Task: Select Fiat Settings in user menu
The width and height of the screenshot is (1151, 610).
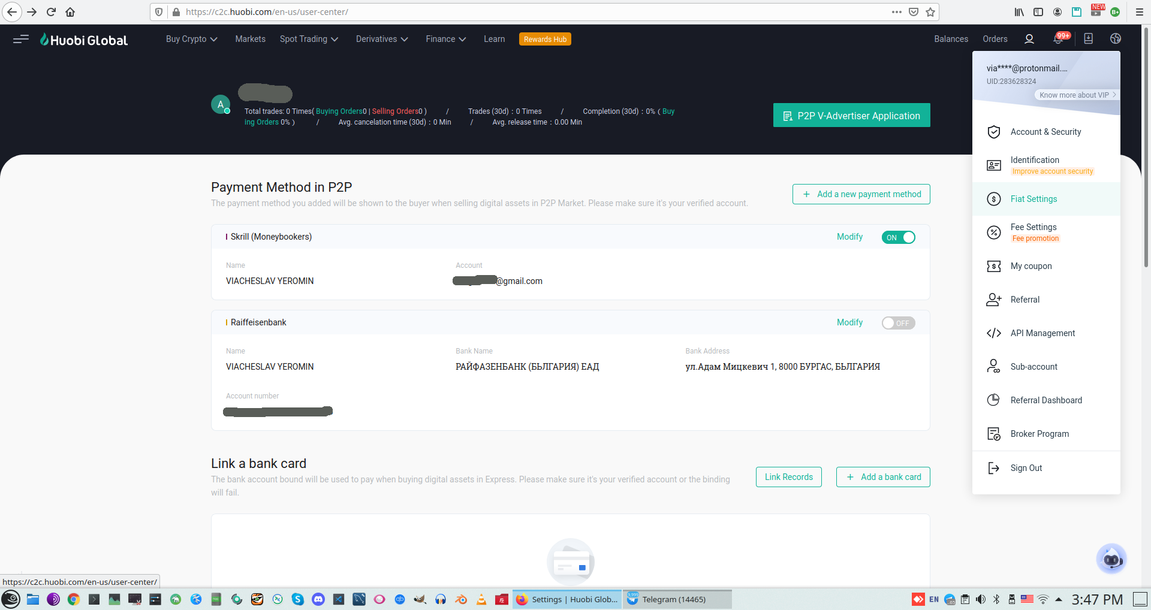Action: click(x=1046, y=199)
